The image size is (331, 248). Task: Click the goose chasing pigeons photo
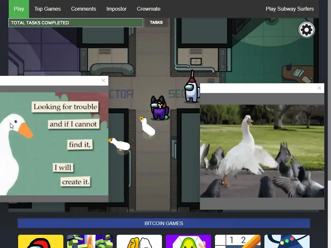[x=262, y=151]
